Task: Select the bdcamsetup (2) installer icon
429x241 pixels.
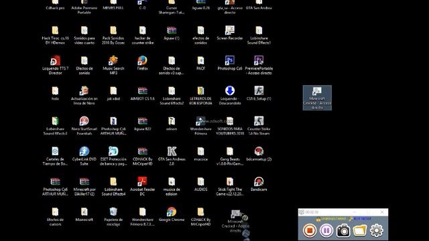Action: click(259, 154)
